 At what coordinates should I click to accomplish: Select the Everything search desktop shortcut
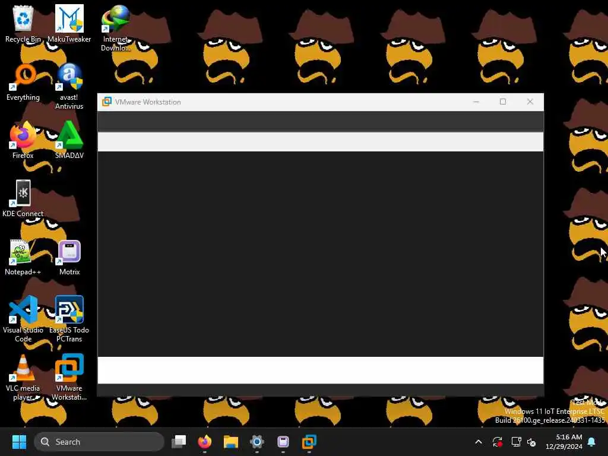(23, 82)
